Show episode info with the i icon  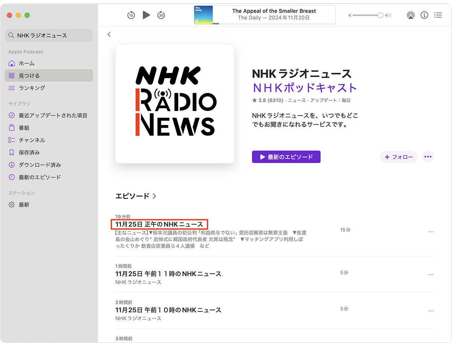tap(425, 15)
